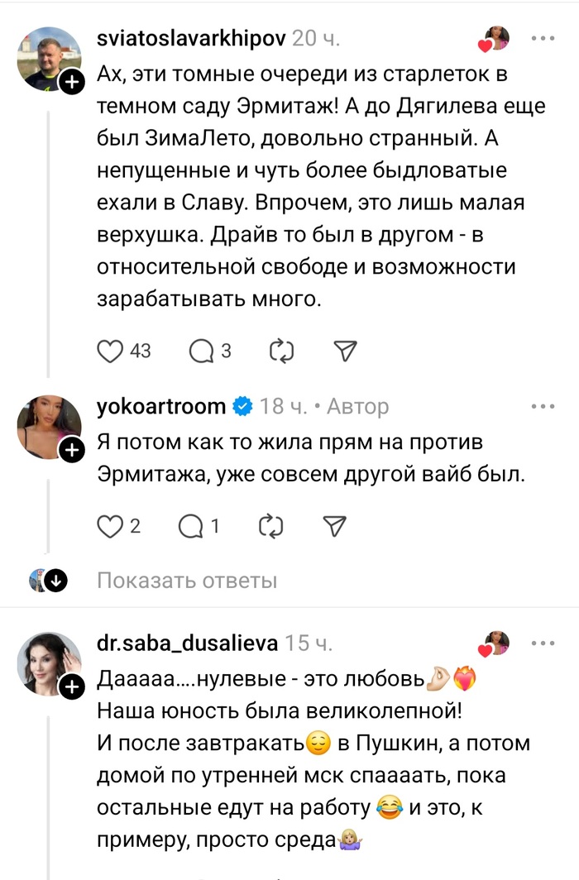Open more options for yokoartroom's reply
The image size is (579, 880).
[x=543, y=406]
